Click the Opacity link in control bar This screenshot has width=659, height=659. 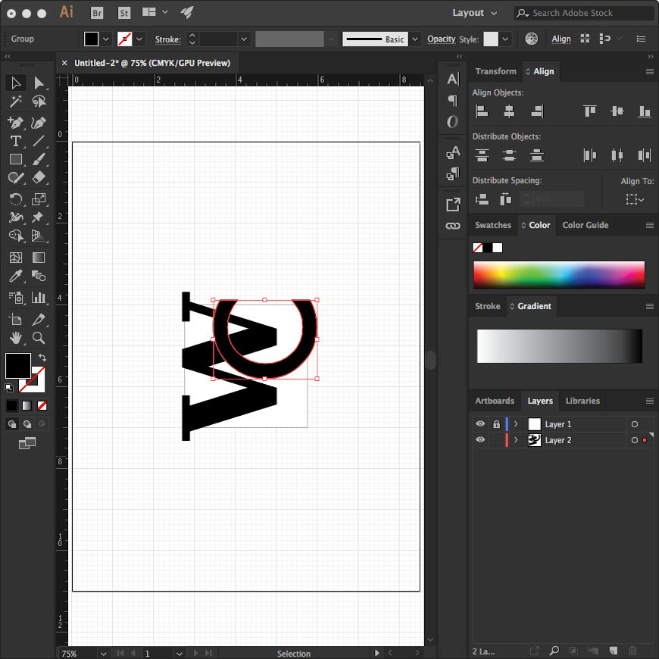coord(441,39)
